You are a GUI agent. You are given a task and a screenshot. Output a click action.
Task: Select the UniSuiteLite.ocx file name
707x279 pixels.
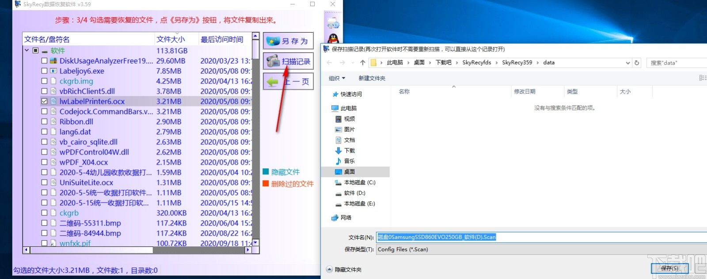[x=86, y=183]
